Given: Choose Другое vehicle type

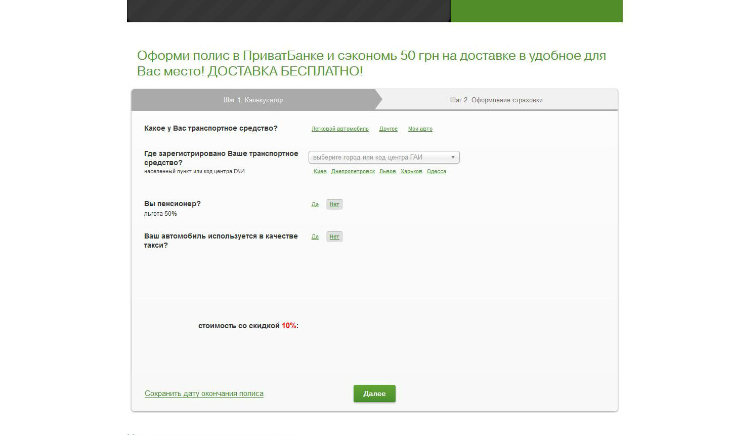Looking at the screenshot, I should 389,129.
